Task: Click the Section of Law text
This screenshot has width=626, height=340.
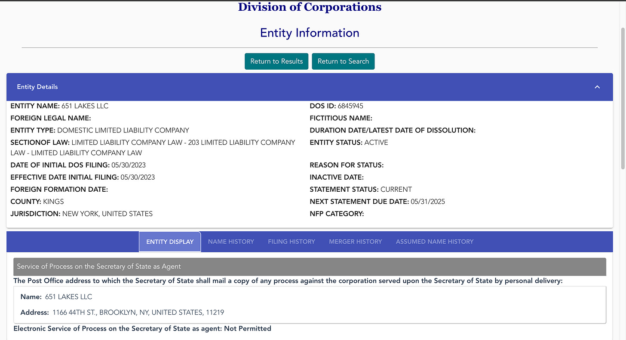Action: 153,147
